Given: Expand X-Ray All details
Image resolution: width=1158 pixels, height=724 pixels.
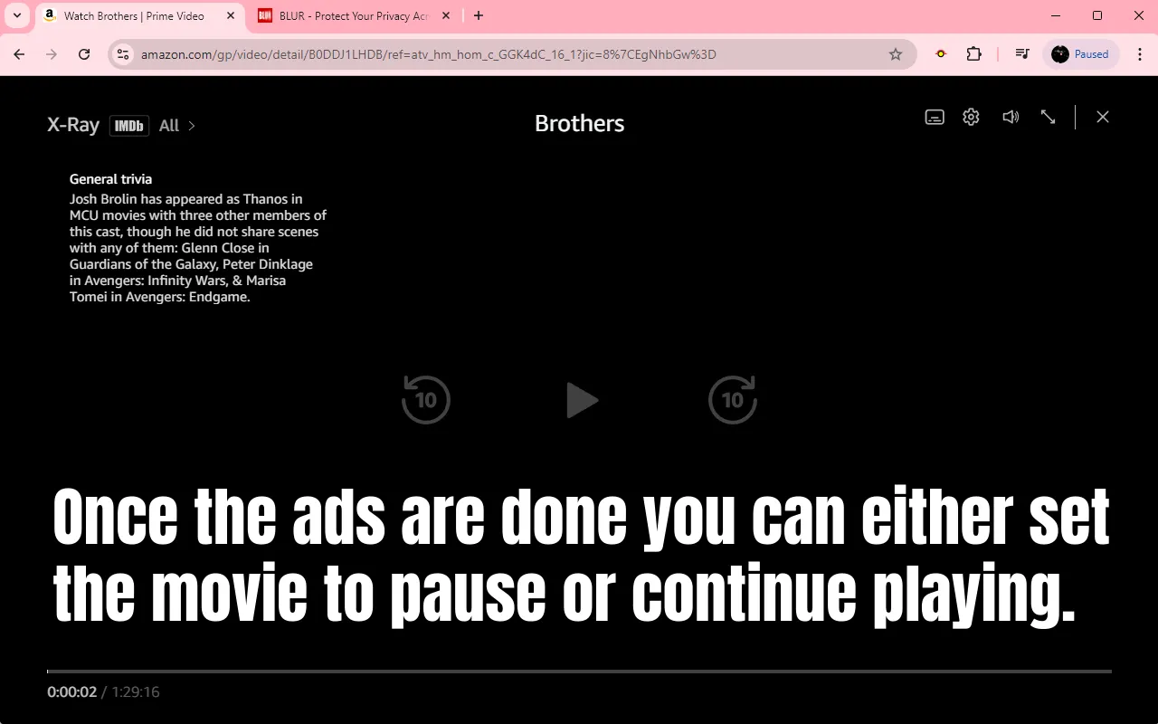Looking at the screenshot, I should 177,126.
